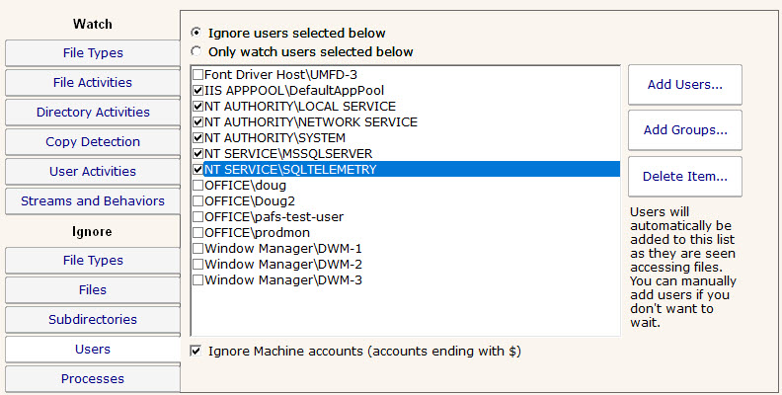Click the Add Users button
782x395 pixels.
coord(684,85)
